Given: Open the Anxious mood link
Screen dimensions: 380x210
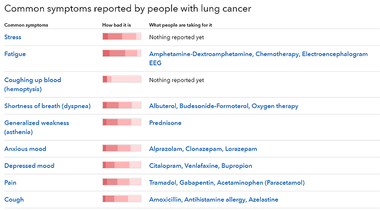Looking at the screenshot, I should 25,148.
